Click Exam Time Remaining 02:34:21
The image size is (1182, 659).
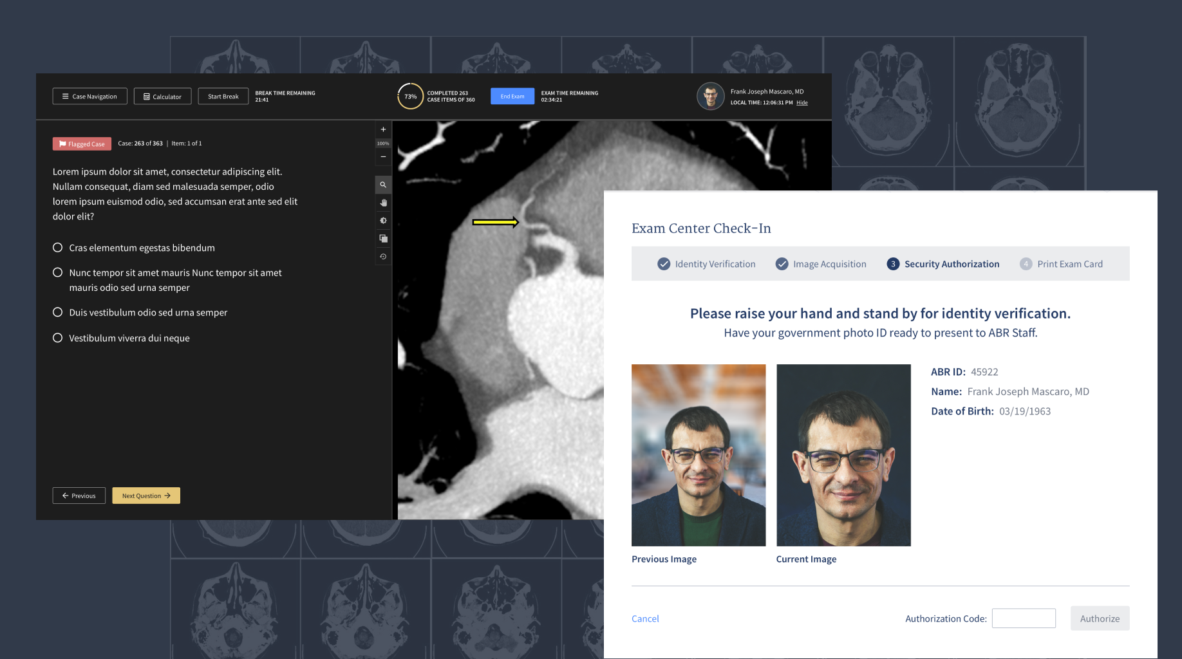tap(570, 97)
